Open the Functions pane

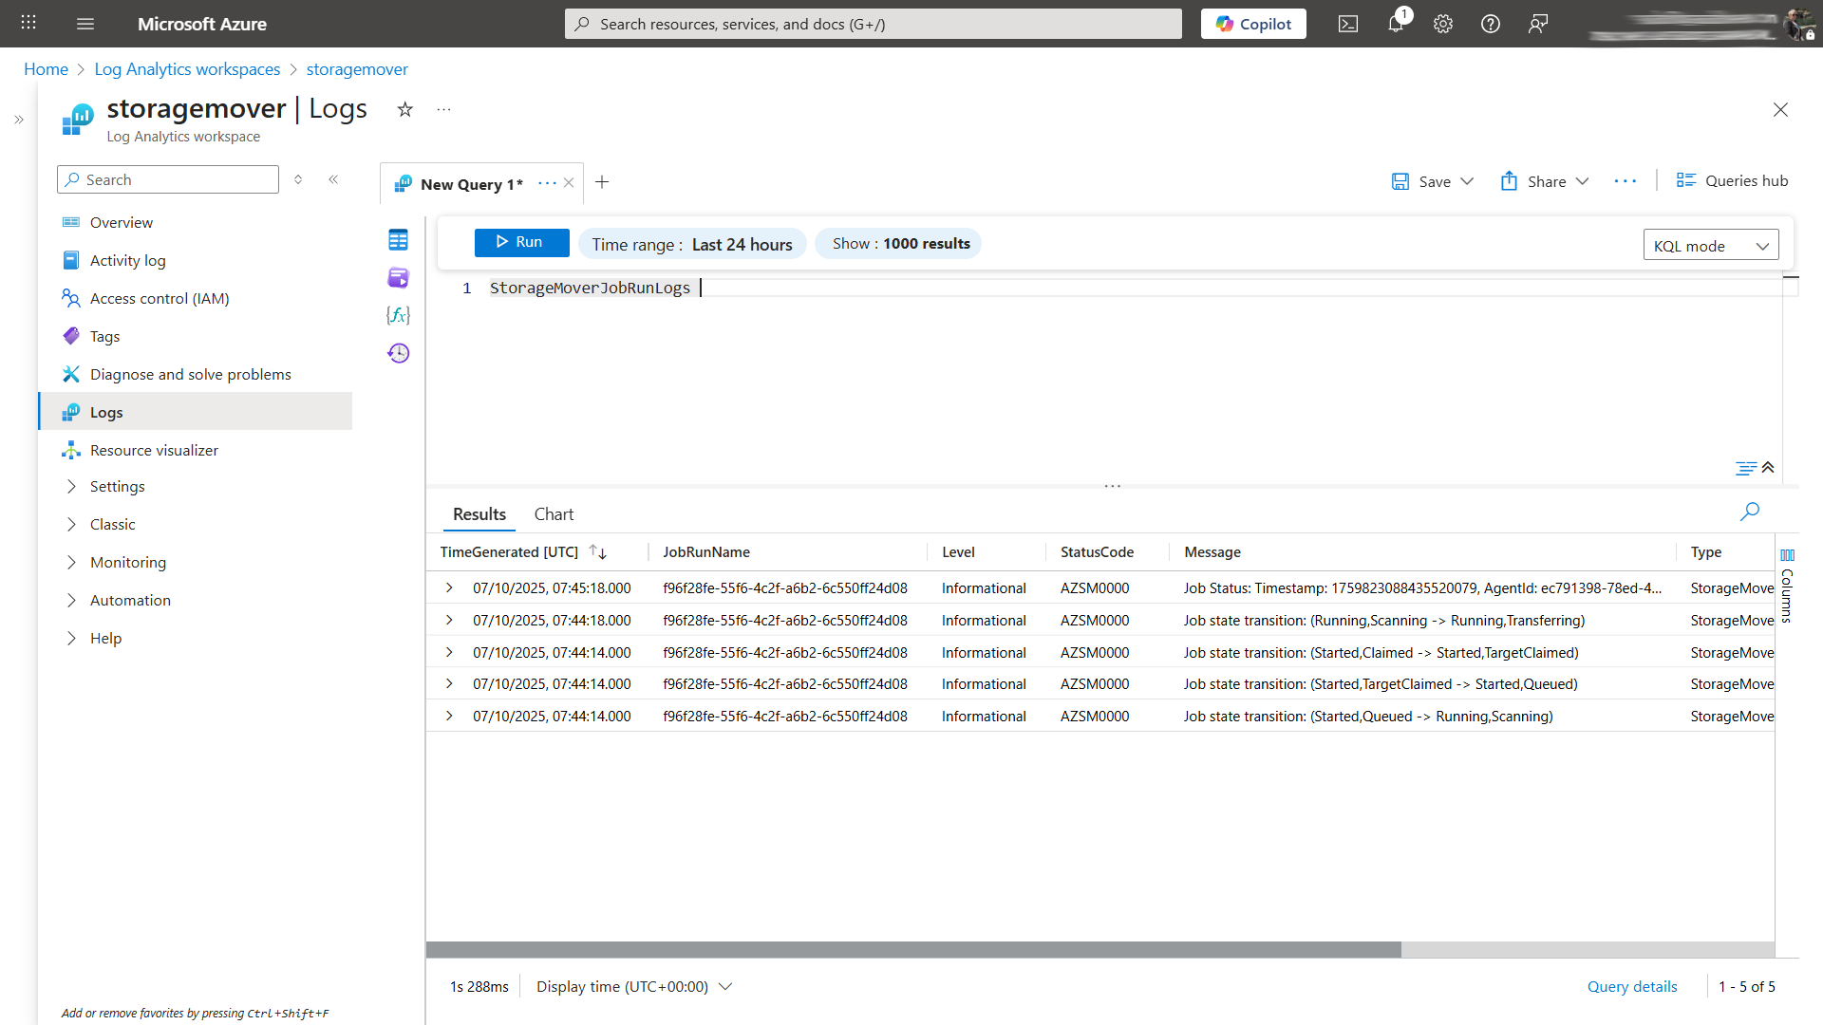398,315
